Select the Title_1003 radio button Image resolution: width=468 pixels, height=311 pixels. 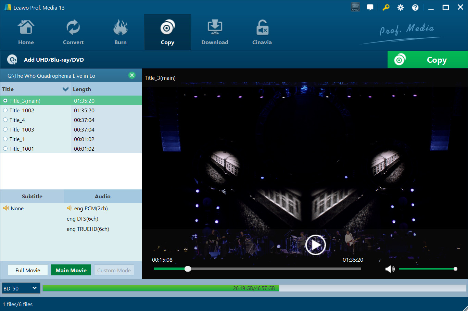pyautogui.click(x=5, y=129)
